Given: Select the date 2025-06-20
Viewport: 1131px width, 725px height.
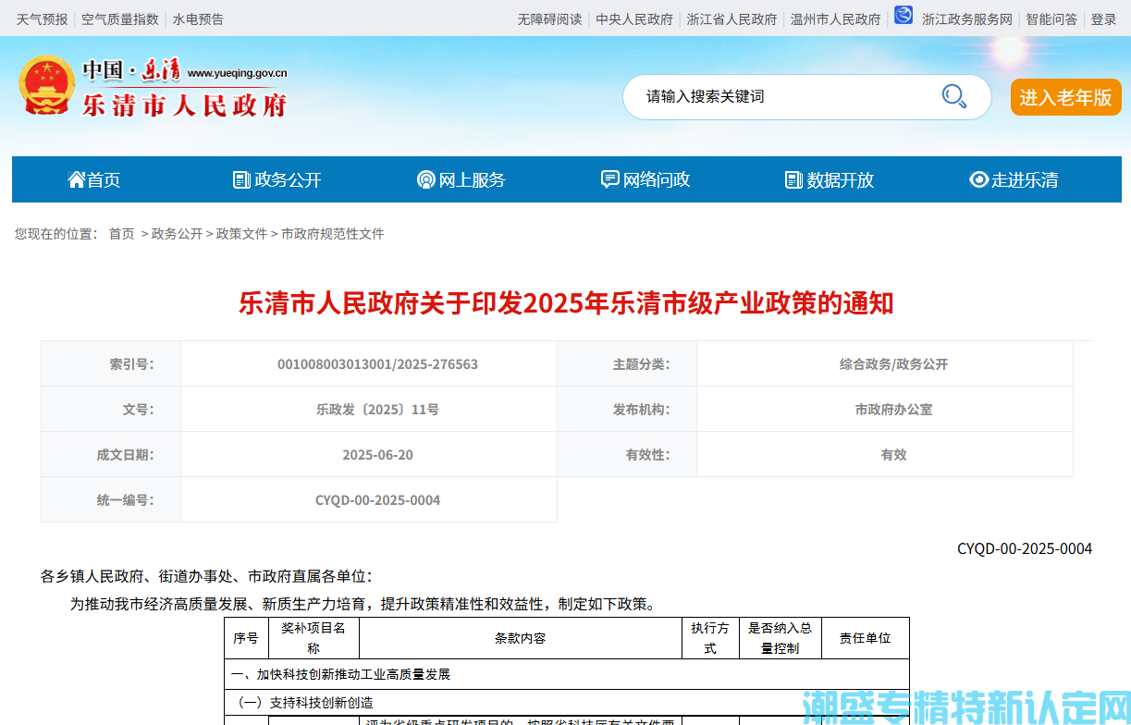Looking at the screenshot, I should point(377,455).
